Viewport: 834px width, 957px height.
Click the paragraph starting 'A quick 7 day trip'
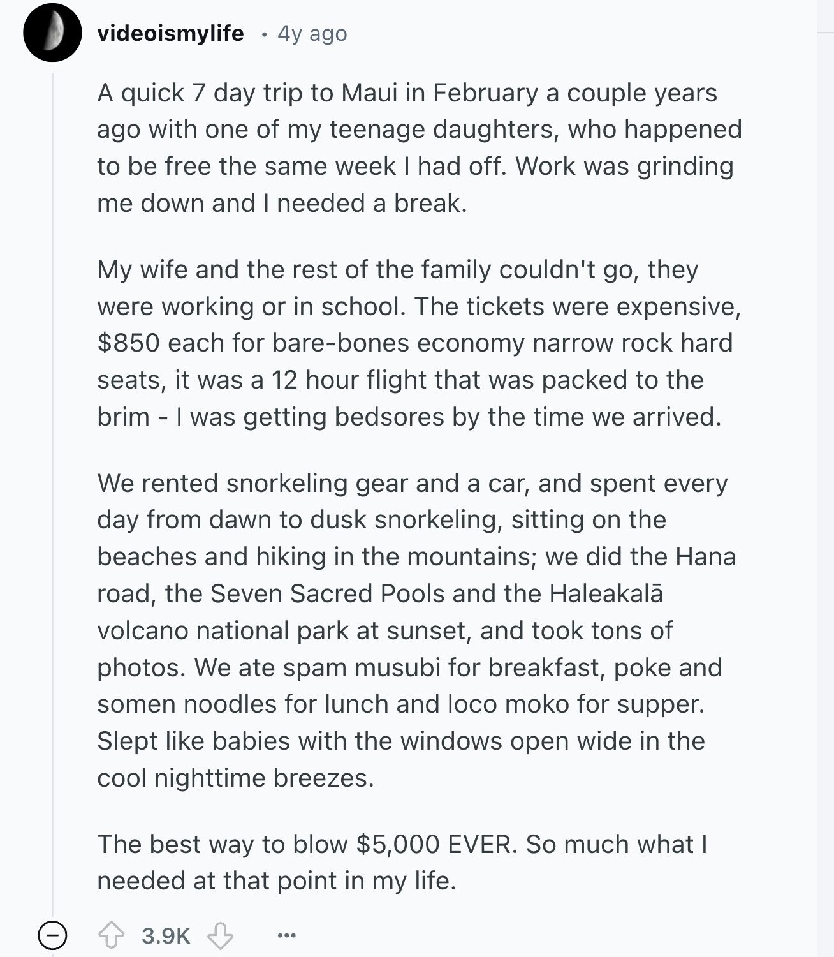420,148
